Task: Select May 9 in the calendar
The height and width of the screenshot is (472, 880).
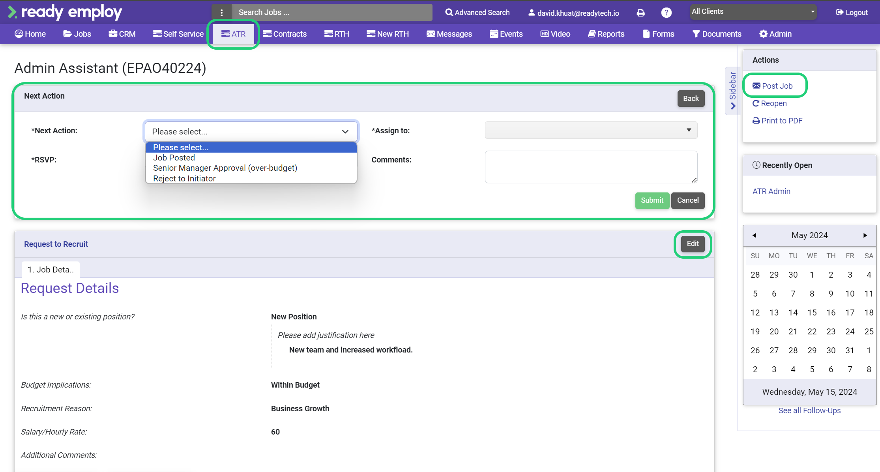Action: tap(831, 294)
